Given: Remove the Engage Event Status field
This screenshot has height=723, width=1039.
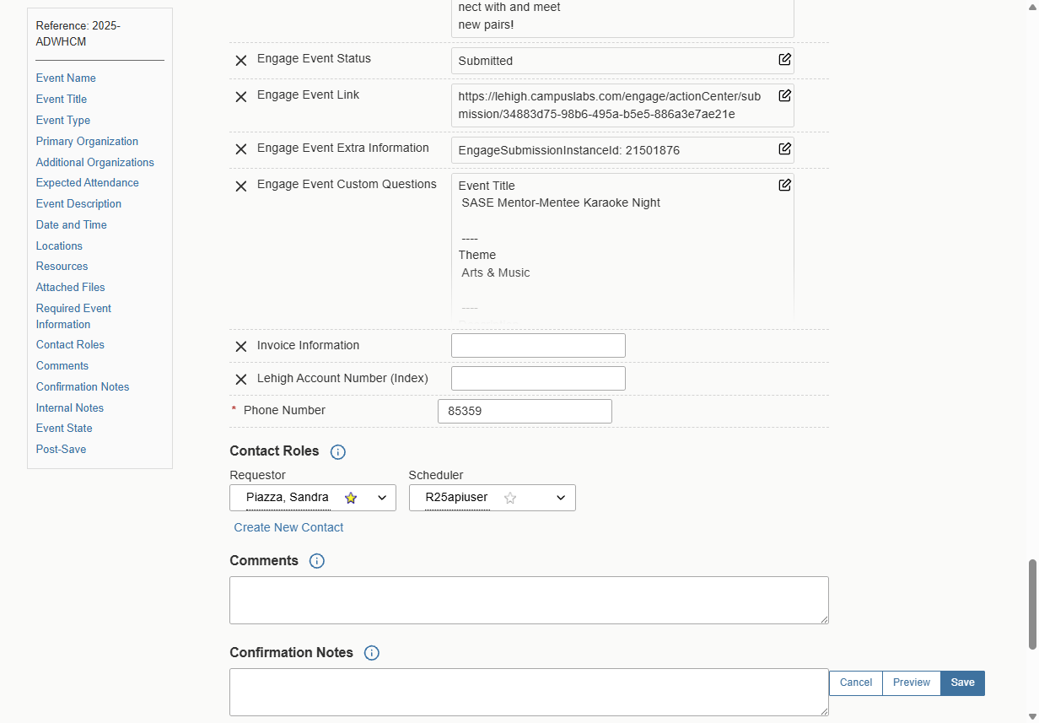Looking at the screenshot, I should pos(240,61).
